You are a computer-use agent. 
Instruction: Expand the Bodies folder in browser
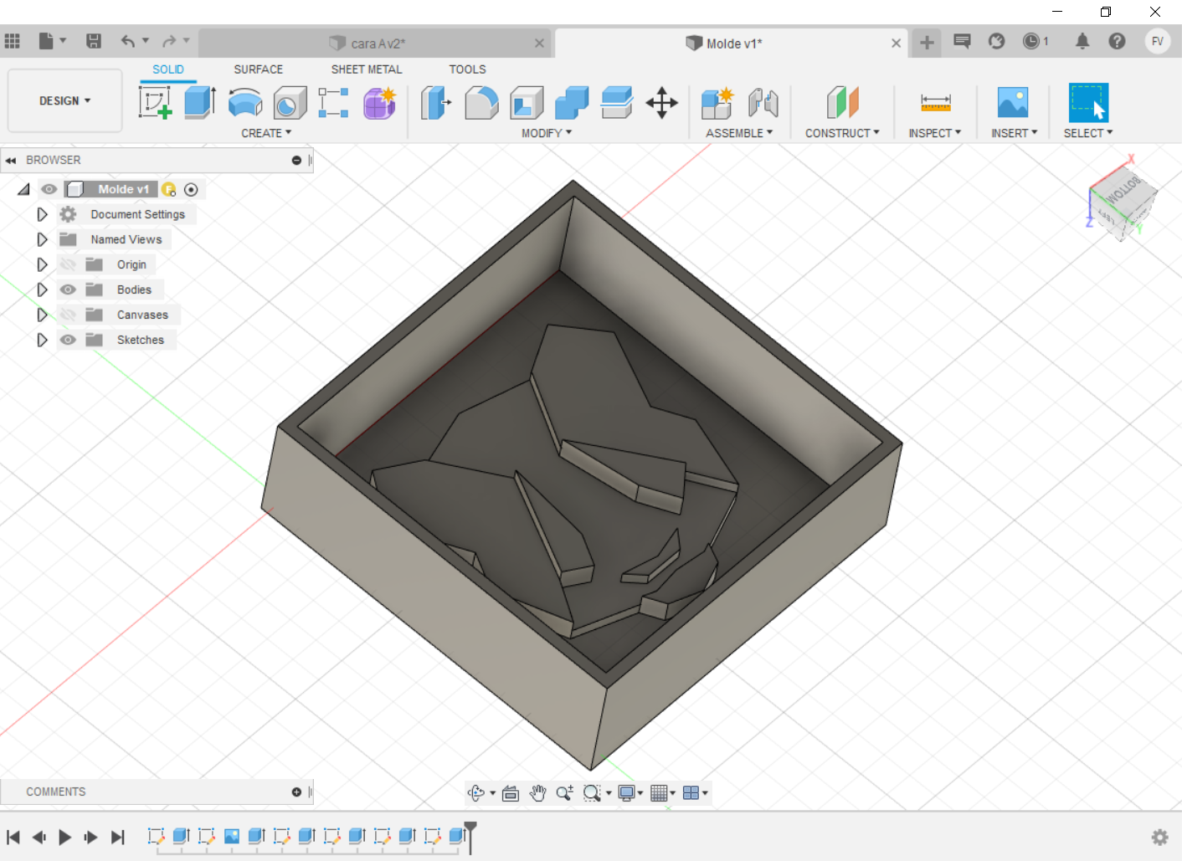tap(43, 289)
